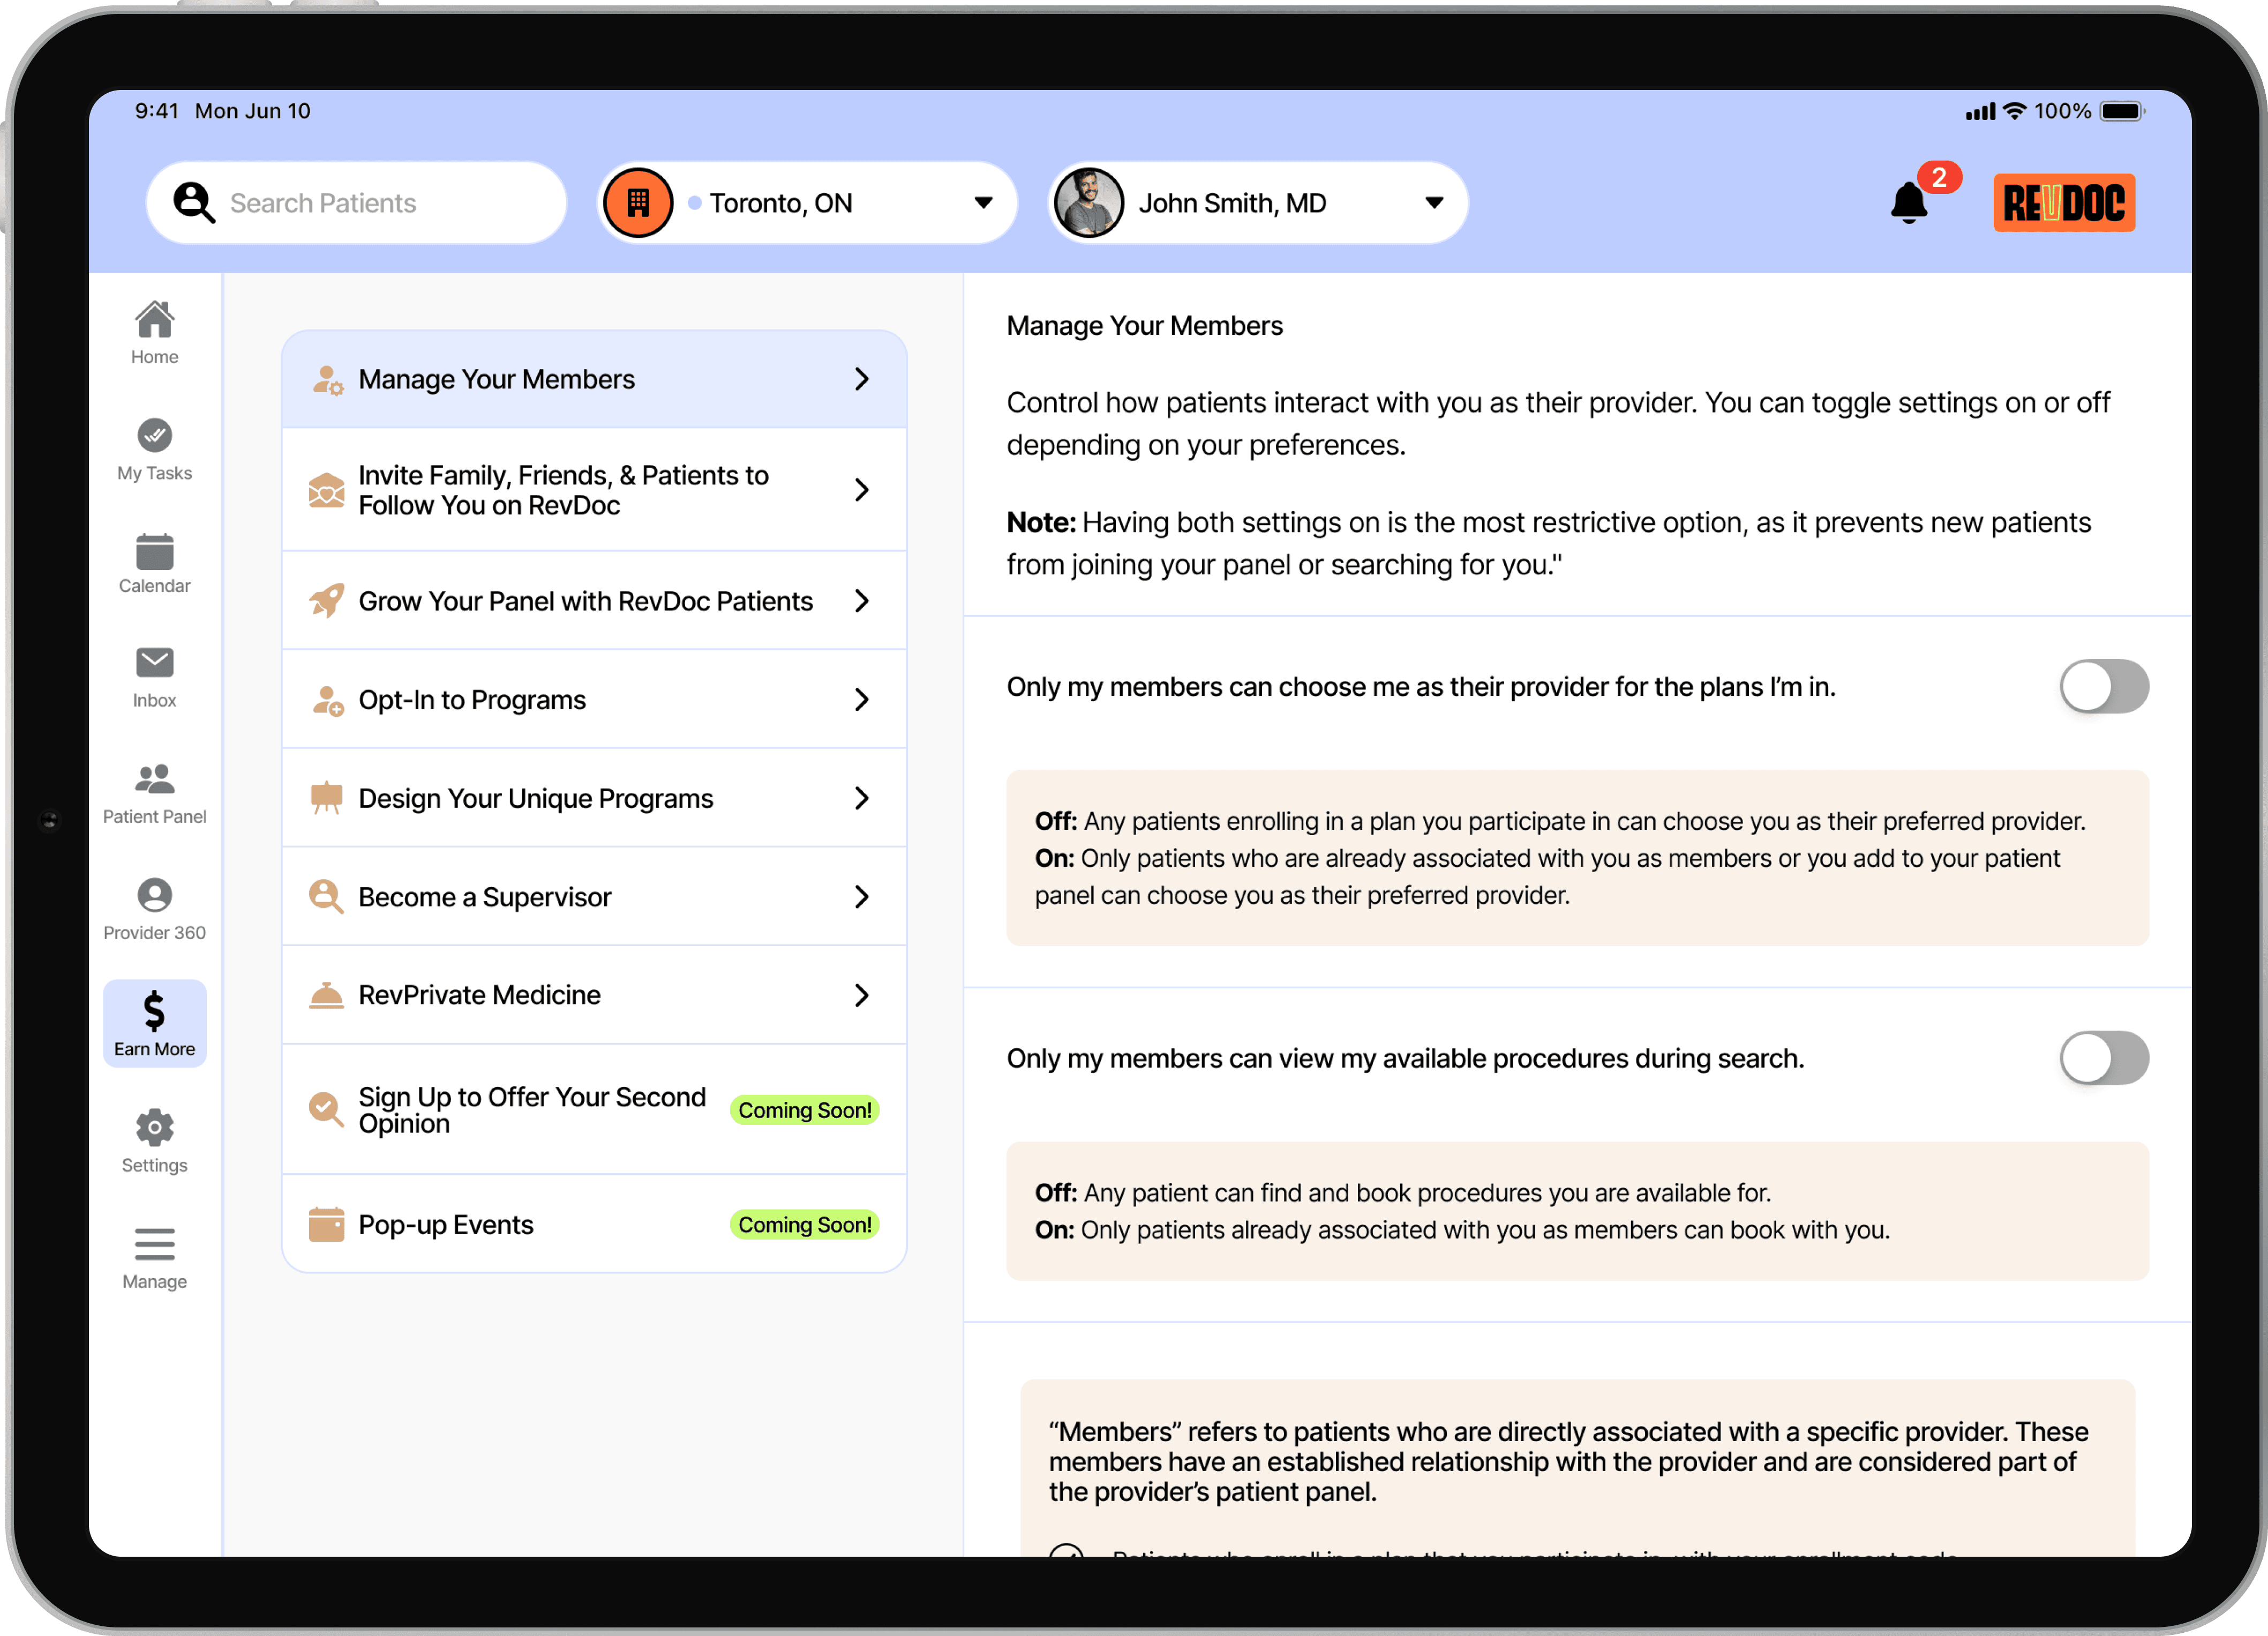
Task: Click the Search Patients field
Action: 356,202
